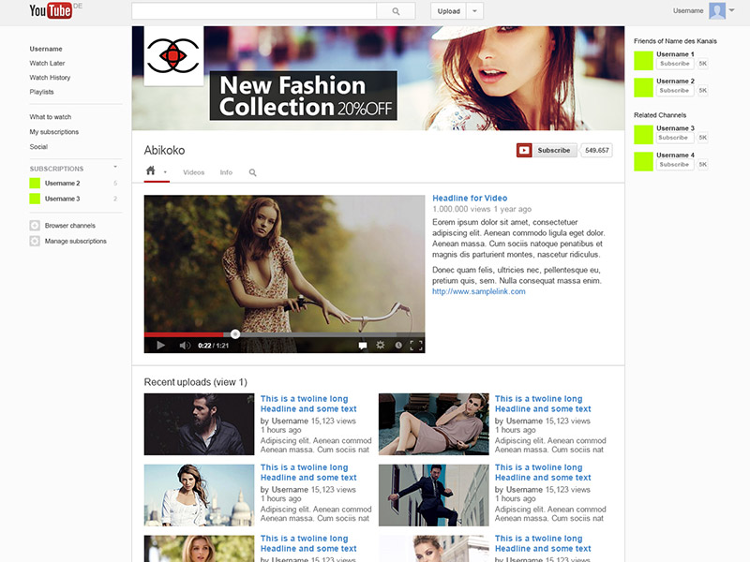
Task: Open Watch History in sidebar
Action: (x=50, y=78)
